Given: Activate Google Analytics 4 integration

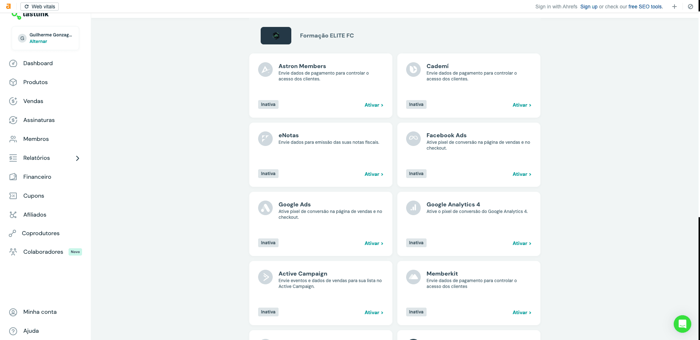Looking at the screenshot, I should (522, 244).
